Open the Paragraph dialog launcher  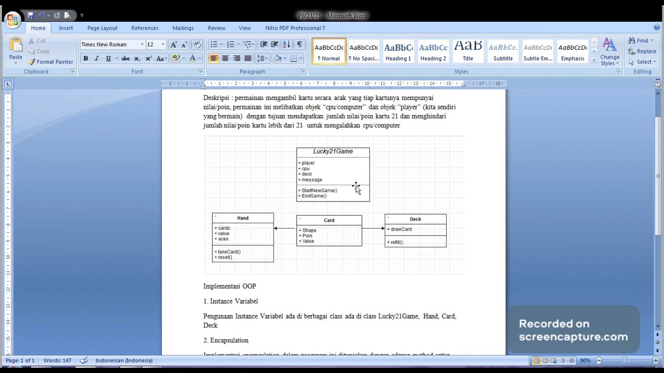pyautogui.click(x=303, y=71)
